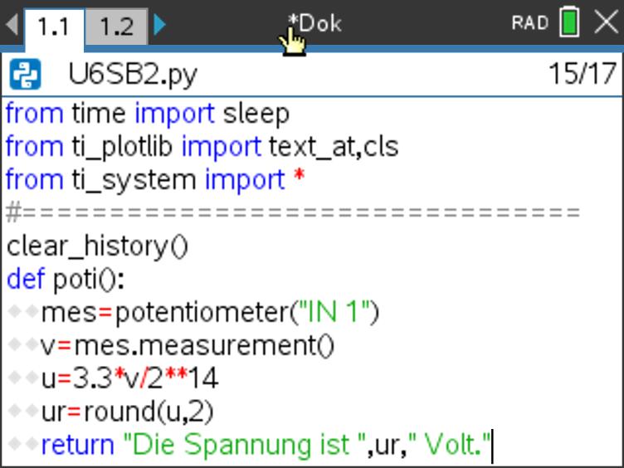Click the "Die Spannung ist " string

(x=245, y=446)
